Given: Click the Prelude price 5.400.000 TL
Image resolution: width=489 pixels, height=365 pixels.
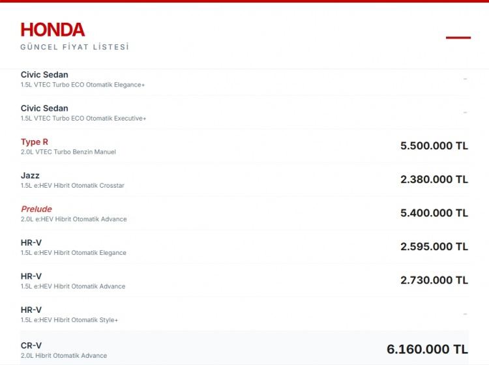Looking at the screenshot, I should point(434,213).
